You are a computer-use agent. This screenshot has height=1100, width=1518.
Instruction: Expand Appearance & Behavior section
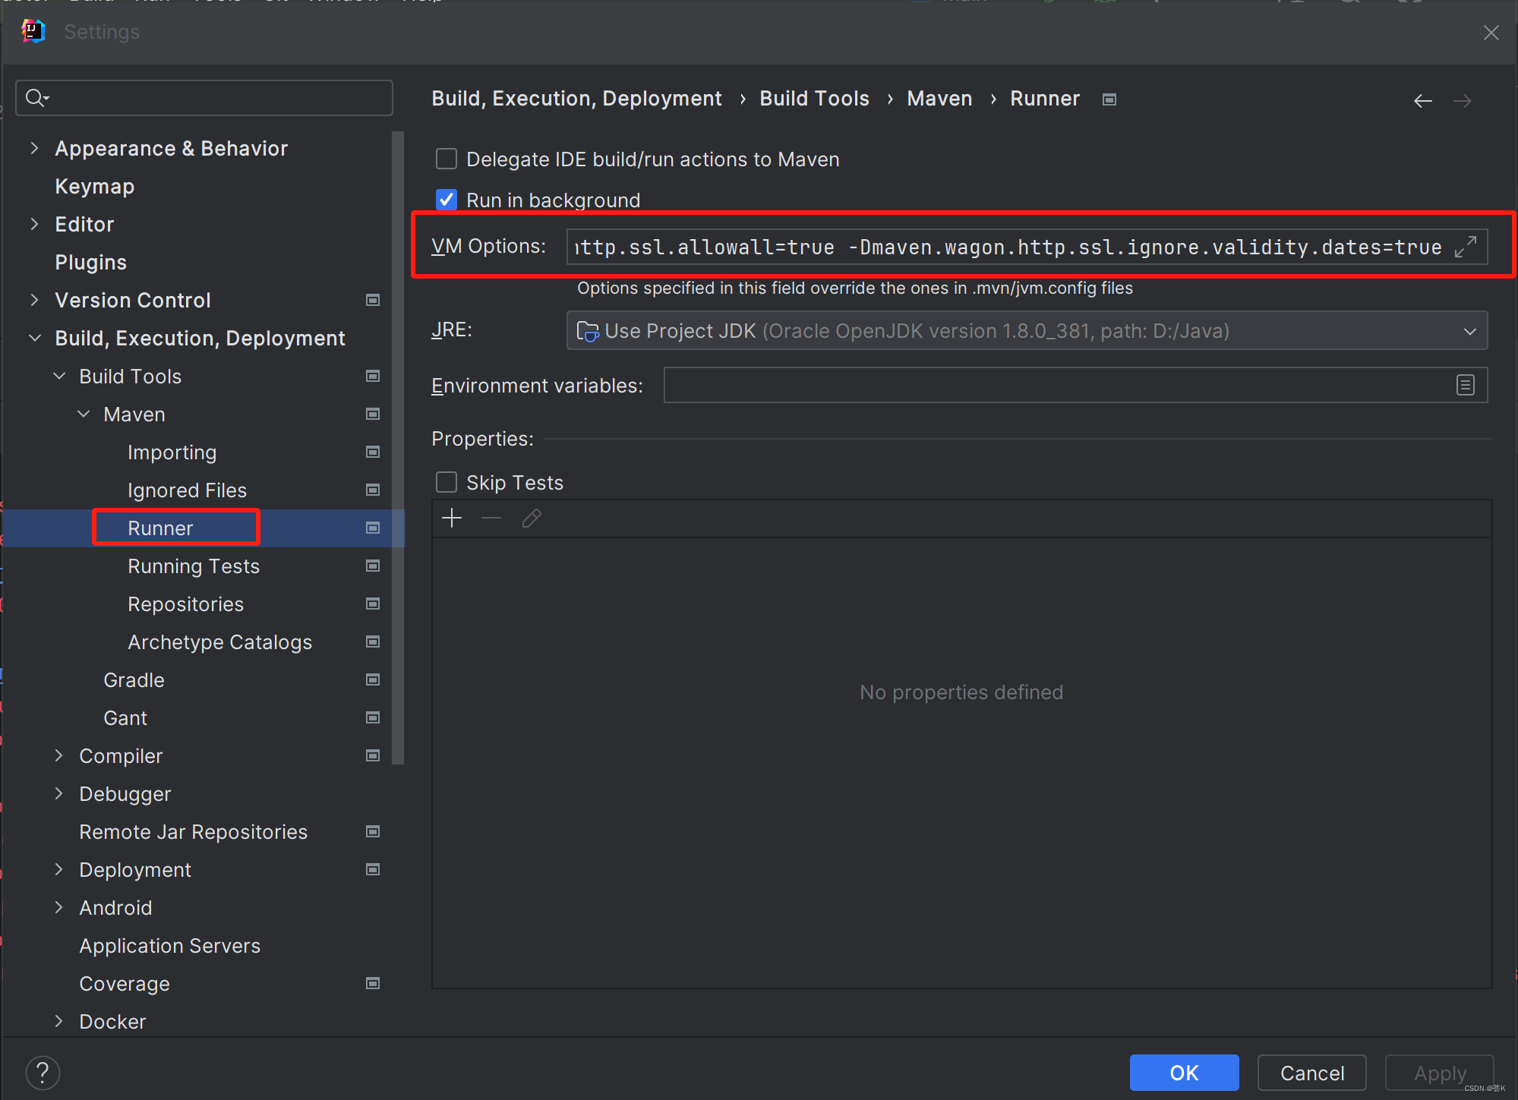click(34, 148)
